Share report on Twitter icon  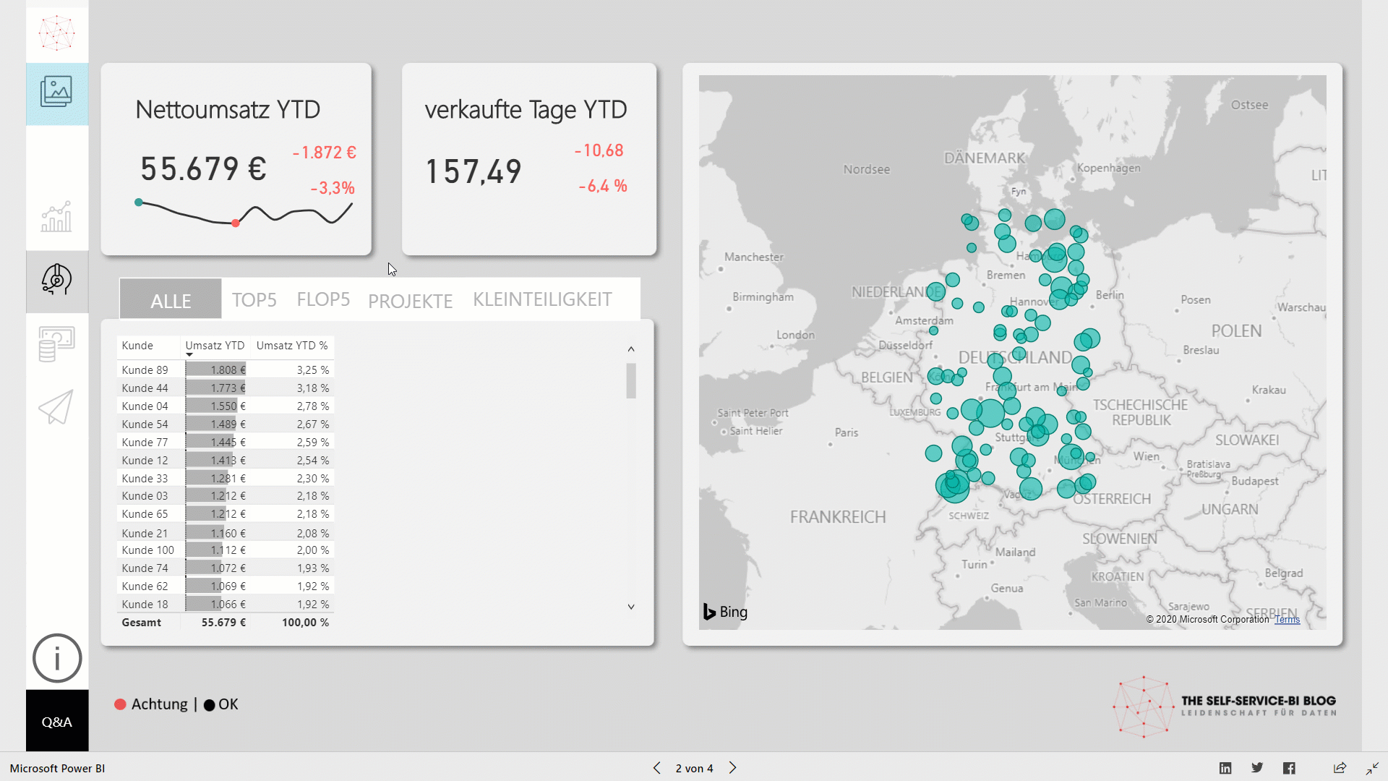tap(1257, 768)
